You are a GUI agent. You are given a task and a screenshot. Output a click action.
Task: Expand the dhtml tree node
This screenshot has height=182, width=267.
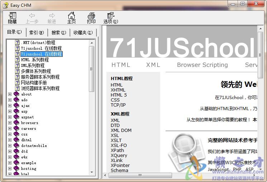pyautogui.click(x=10, y=140)
